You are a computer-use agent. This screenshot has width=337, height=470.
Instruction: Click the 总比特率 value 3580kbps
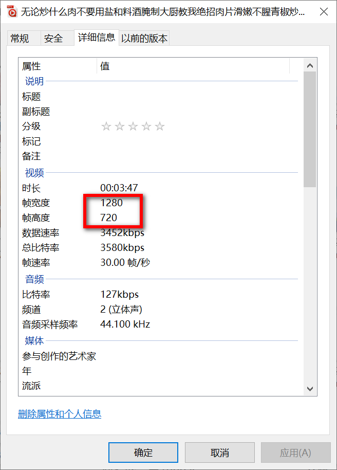tap(122, 247)
